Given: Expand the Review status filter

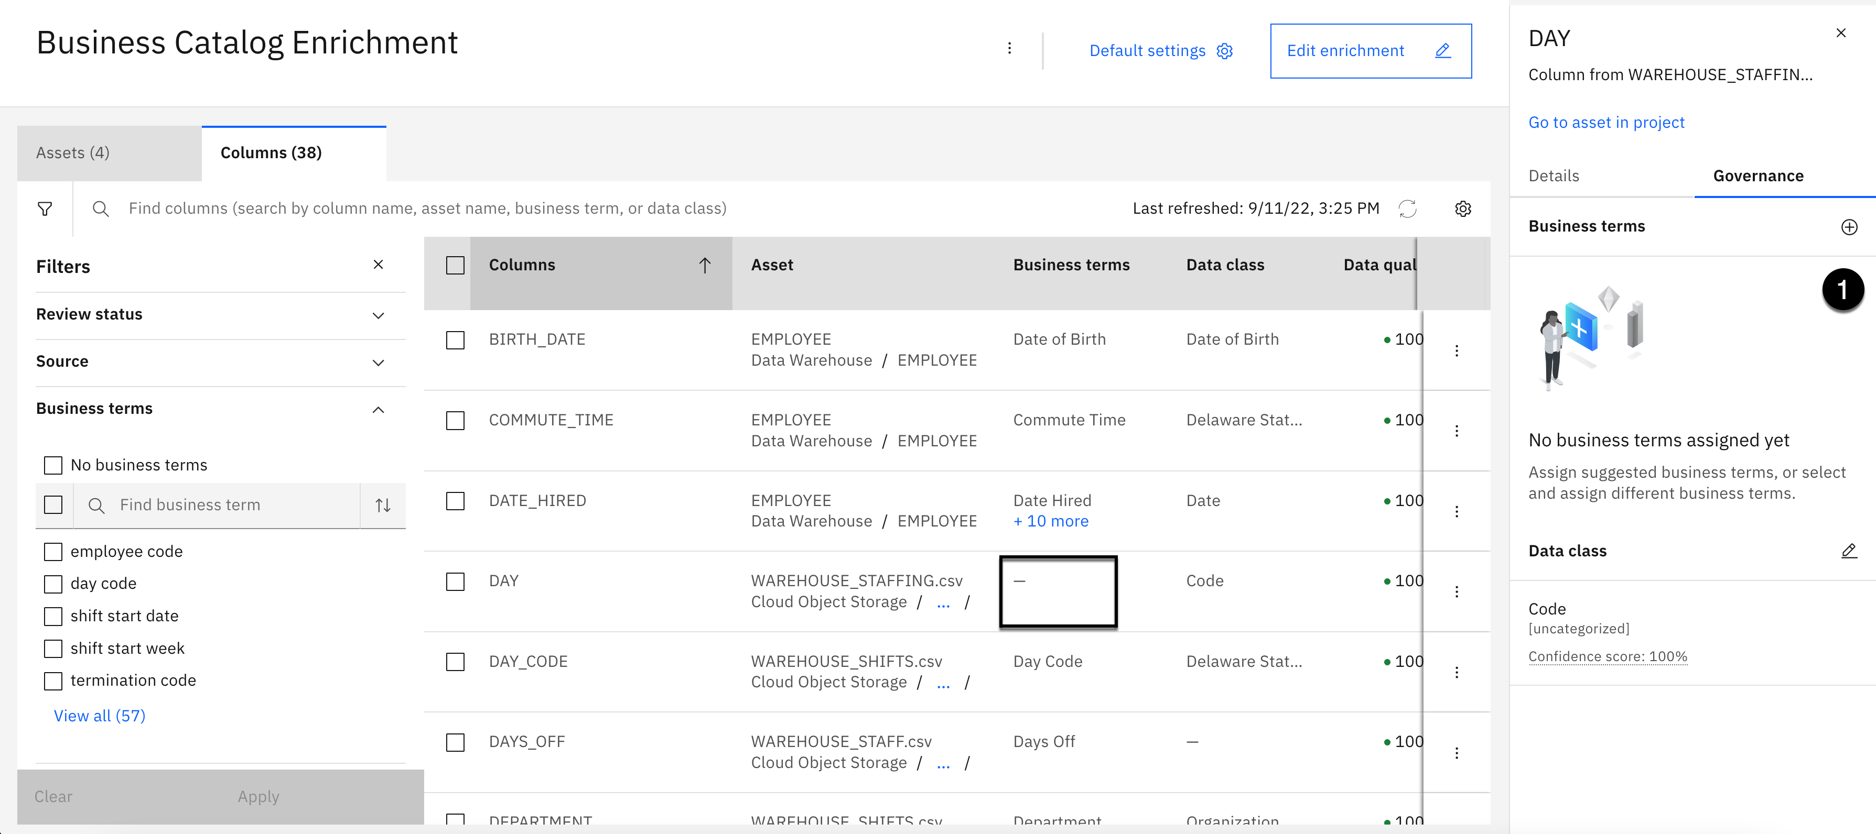Looking at the screenshot, I should point(378,315).
